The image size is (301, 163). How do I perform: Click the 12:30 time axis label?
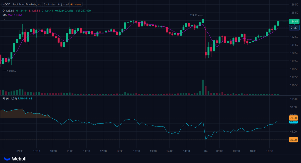[x=120, y=151]
